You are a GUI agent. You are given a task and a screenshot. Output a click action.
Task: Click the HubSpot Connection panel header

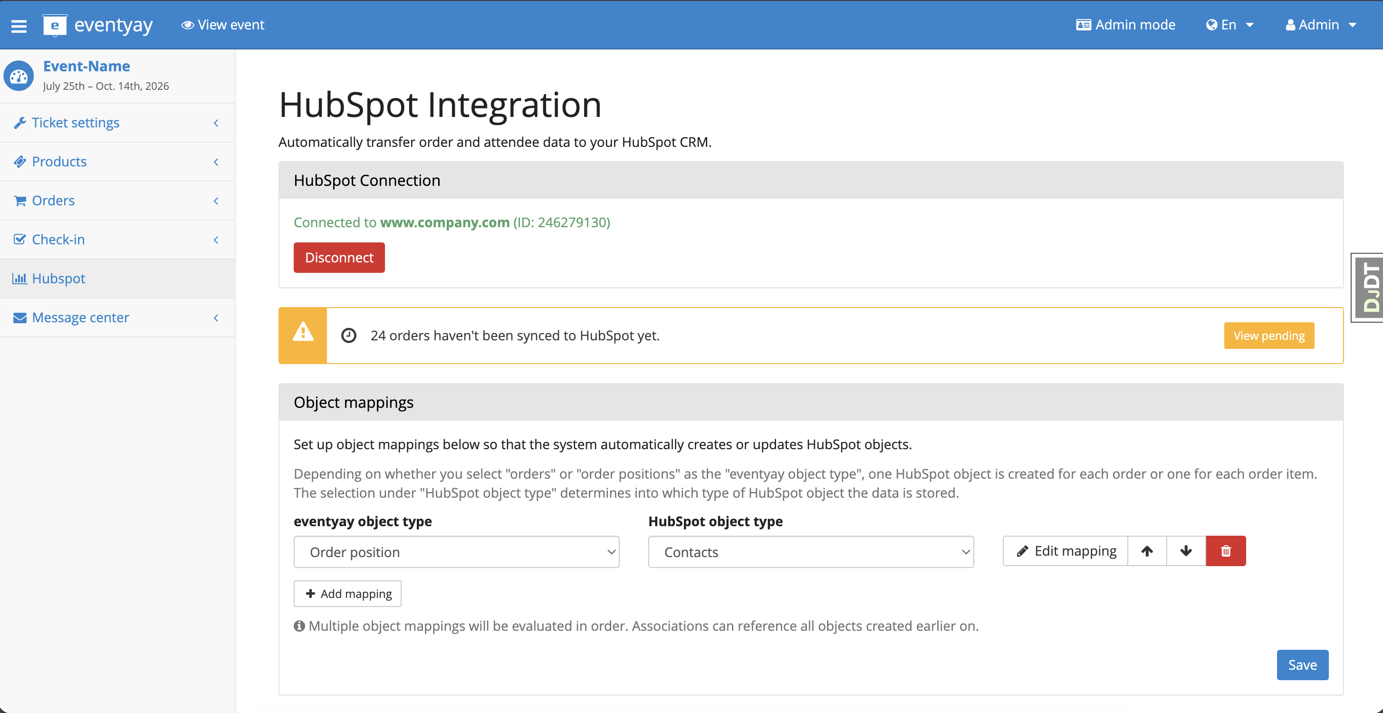811,181
